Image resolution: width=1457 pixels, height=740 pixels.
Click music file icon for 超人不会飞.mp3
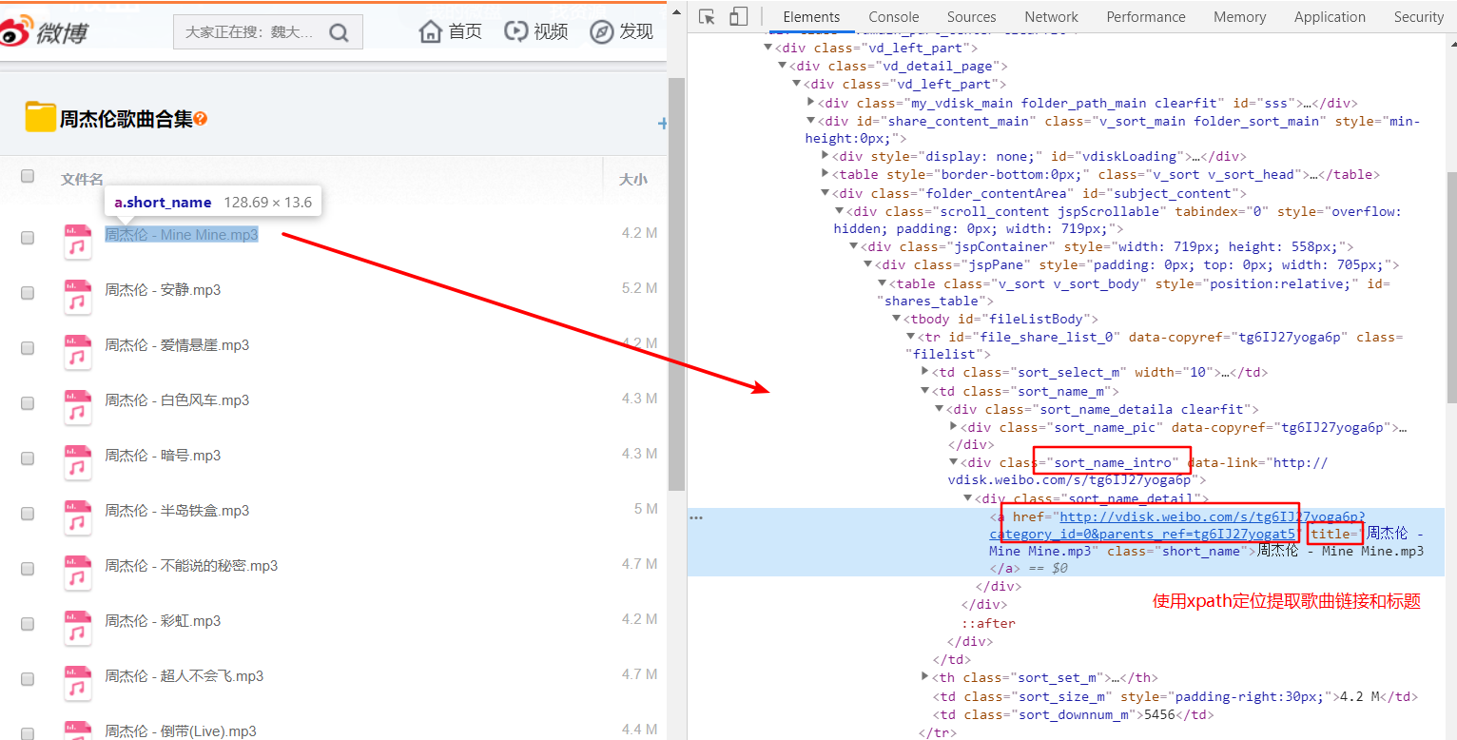pyautogui.click(x=77, y=683)
